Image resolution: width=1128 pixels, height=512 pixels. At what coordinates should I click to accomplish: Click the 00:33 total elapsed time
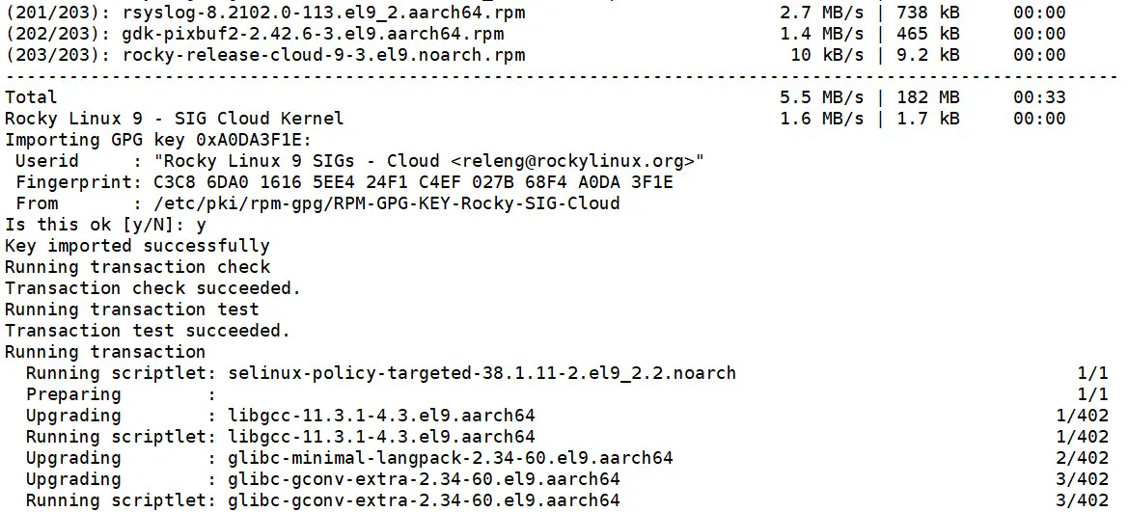(1039, 97)
